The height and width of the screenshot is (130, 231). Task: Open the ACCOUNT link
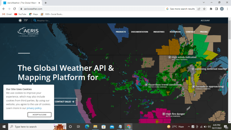pyautogui.click(x=205, y=20)
